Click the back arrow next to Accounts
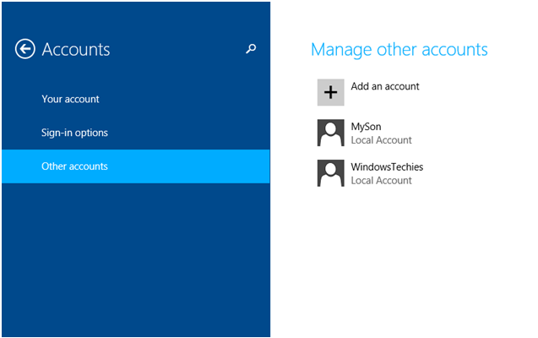 24,50
